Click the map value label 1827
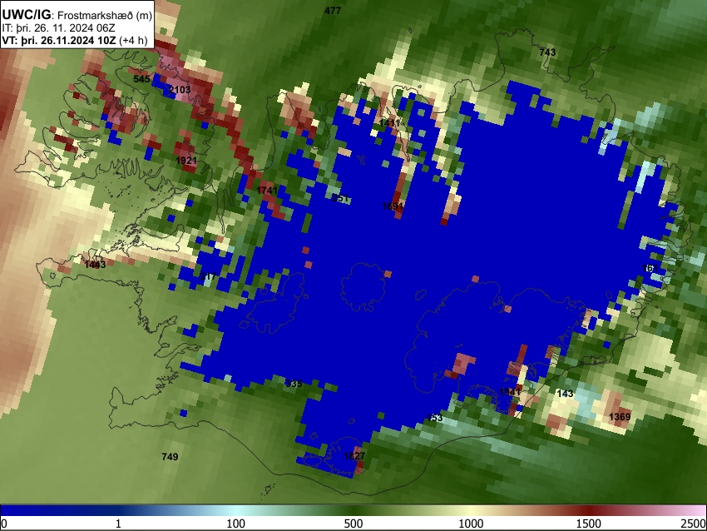This screenshot has height=531, width=707. pyautogui.click(x=354, y=455)
